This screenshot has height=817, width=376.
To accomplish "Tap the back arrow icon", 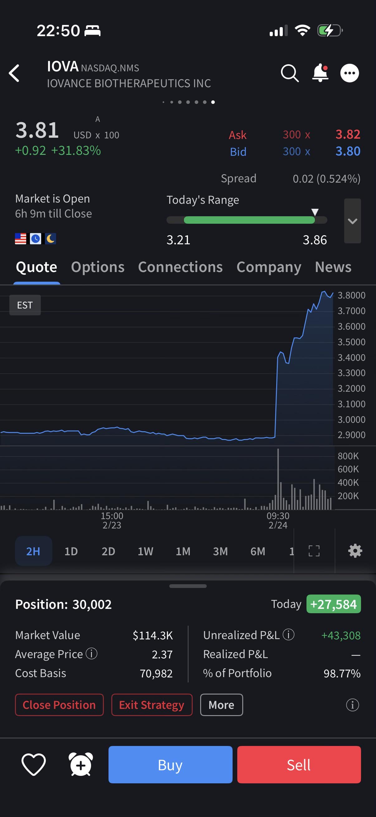I will [14, 73].
